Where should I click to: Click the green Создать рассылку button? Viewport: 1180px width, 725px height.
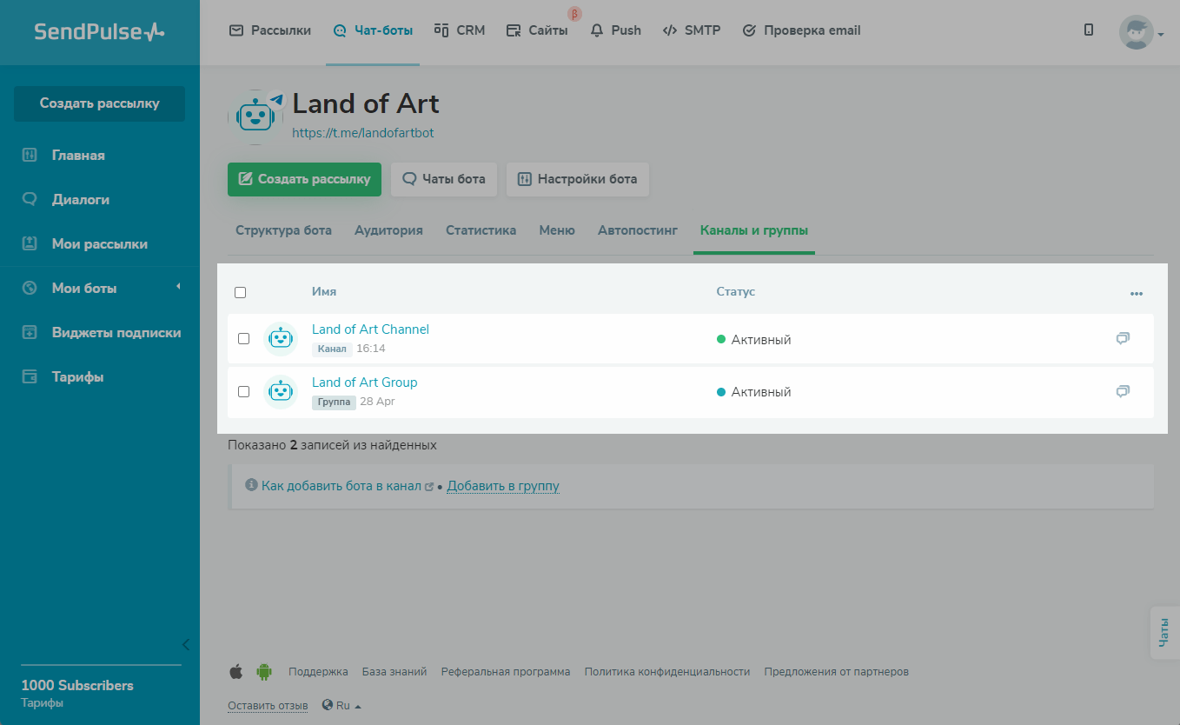coord(304,179)
